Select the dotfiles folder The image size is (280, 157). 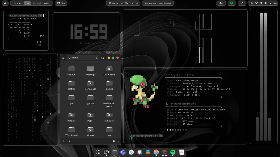[x=72, y=85]
